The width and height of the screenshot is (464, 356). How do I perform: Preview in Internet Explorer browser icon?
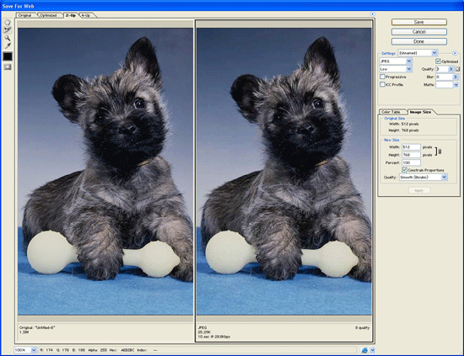tap(364, 350)
